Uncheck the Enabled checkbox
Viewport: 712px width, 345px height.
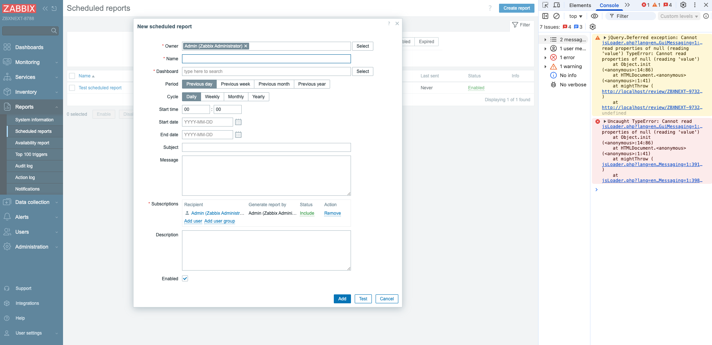point(185,279)
